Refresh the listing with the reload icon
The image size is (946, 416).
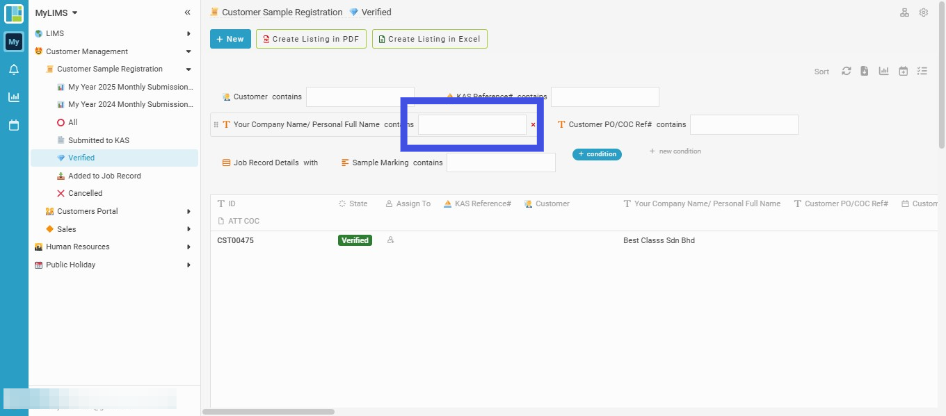[847, 71]
